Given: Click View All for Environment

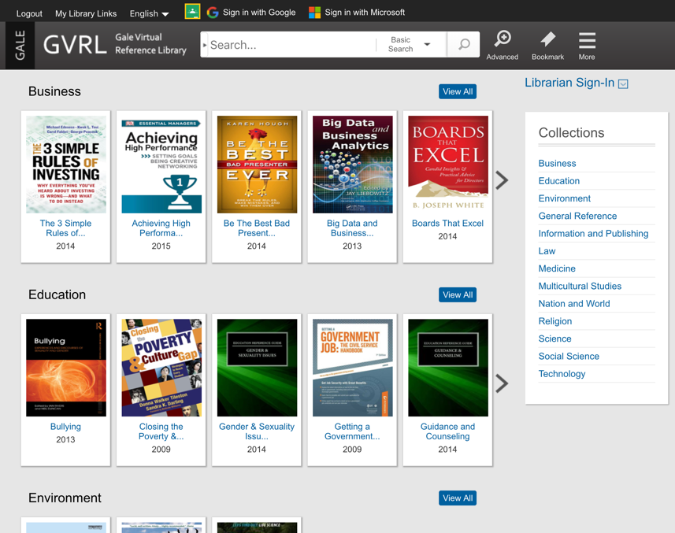Looking at the screenshot, I should (458, 498).
